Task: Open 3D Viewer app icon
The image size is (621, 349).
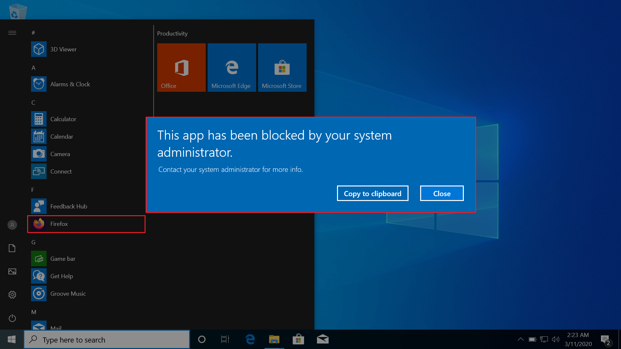Action: 39,49
